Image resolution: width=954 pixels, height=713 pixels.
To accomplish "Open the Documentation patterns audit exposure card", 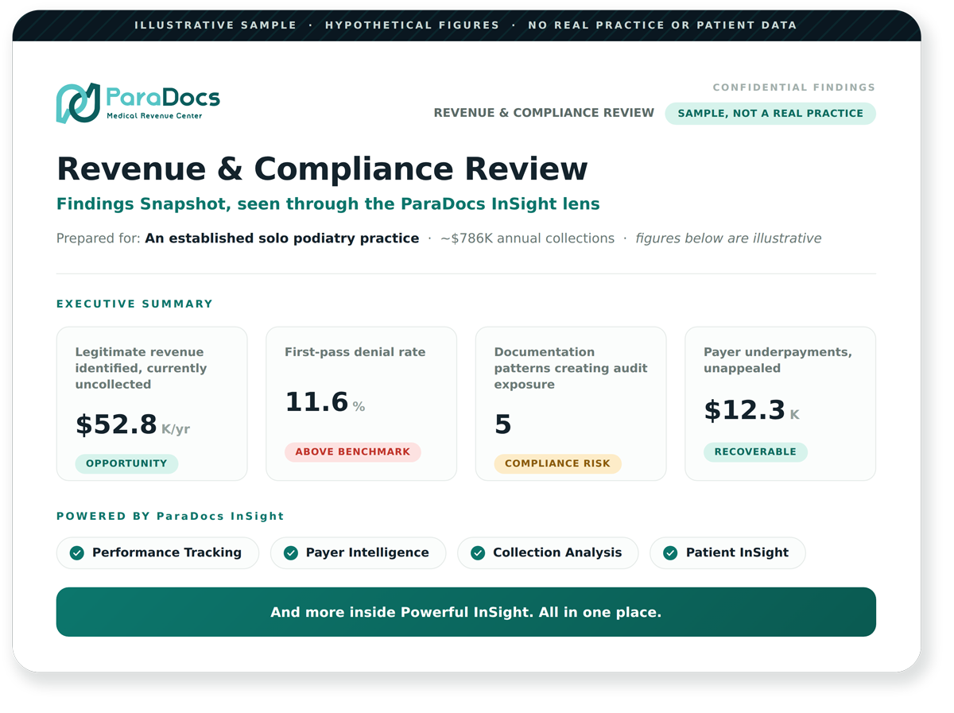I will (571, 404).
